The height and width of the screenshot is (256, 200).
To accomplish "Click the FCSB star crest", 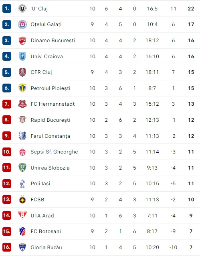I will click(x=22, y=199).
